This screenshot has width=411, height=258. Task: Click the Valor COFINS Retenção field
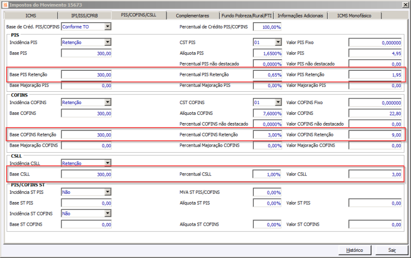pyautogui.click(x=375, y=135)
